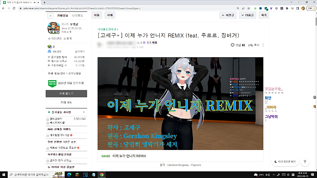Reload the page
Image resolution: width=317 pixels, height=178 pixels.
pyautogui.click(x=14, y=8)
